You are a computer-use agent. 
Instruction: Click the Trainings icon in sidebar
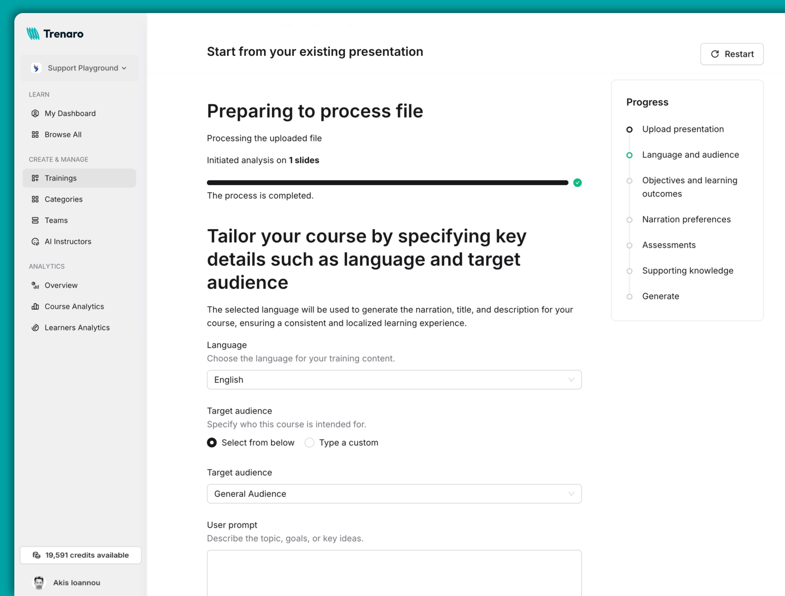(35, 178)
